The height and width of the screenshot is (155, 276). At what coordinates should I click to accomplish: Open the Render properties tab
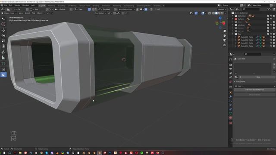coord(230,65)
